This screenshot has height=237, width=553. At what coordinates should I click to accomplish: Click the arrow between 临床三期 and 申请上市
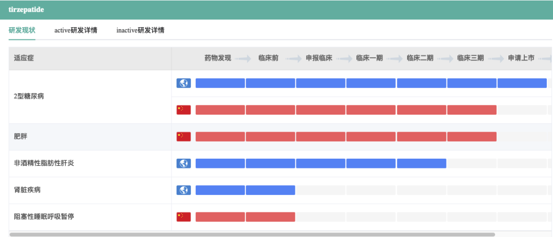496,58
